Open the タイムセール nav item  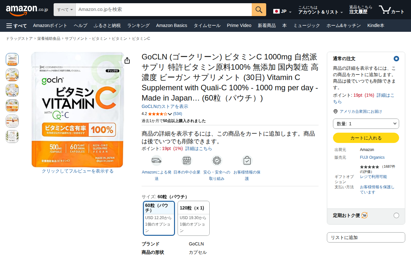click(207, 25)
